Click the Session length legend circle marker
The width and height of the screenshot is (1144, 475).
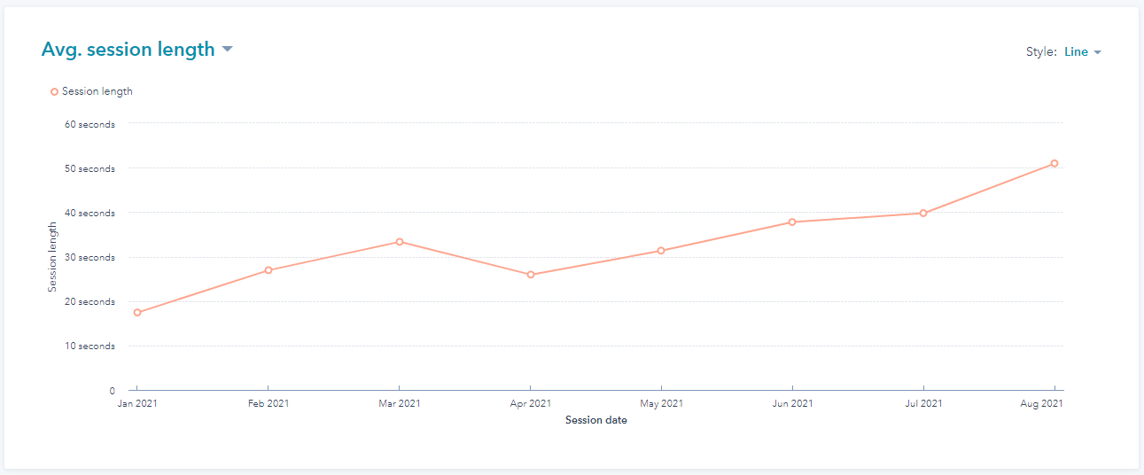(55, 91)
